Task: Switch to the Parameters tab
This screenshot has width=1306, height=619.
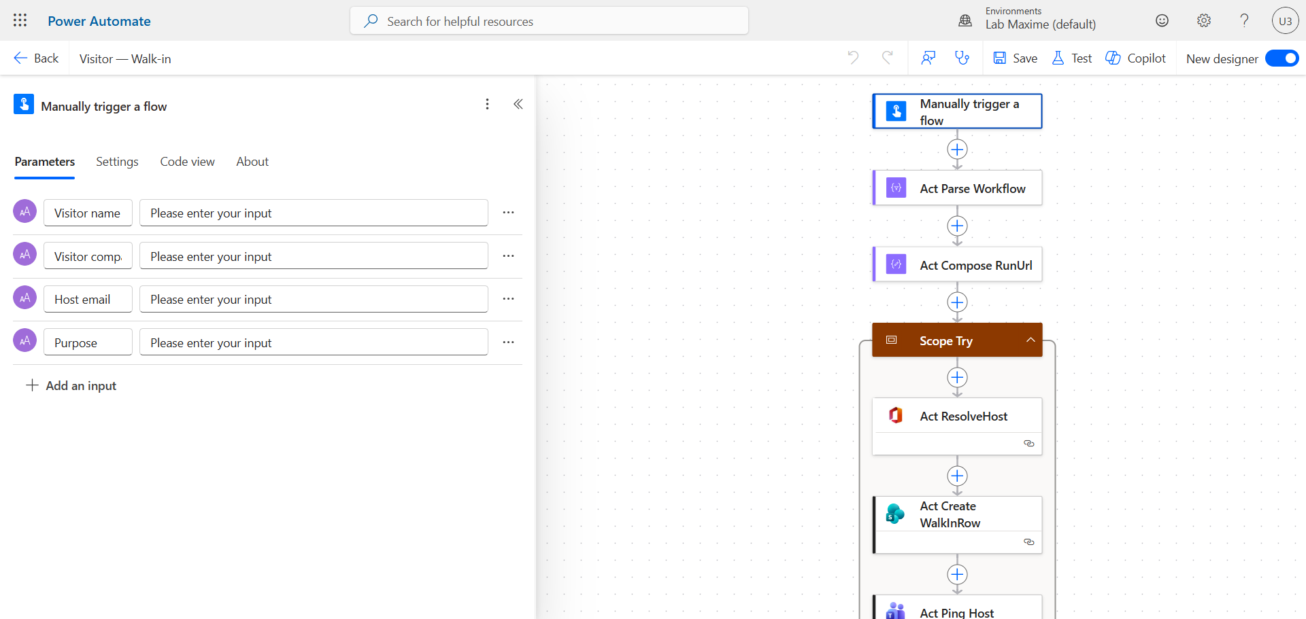Action: click(x=45, y=162)
